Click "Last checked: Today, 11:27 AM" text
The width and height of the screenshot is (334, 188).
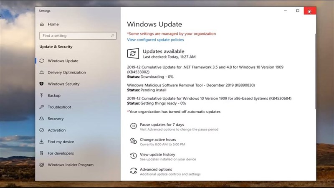tap(169, 57)
